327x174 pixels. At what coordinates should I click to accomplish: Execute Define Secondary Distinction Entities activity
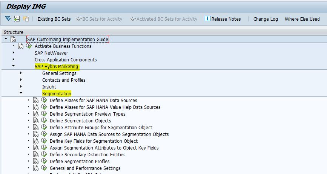(x=44, y=154)
